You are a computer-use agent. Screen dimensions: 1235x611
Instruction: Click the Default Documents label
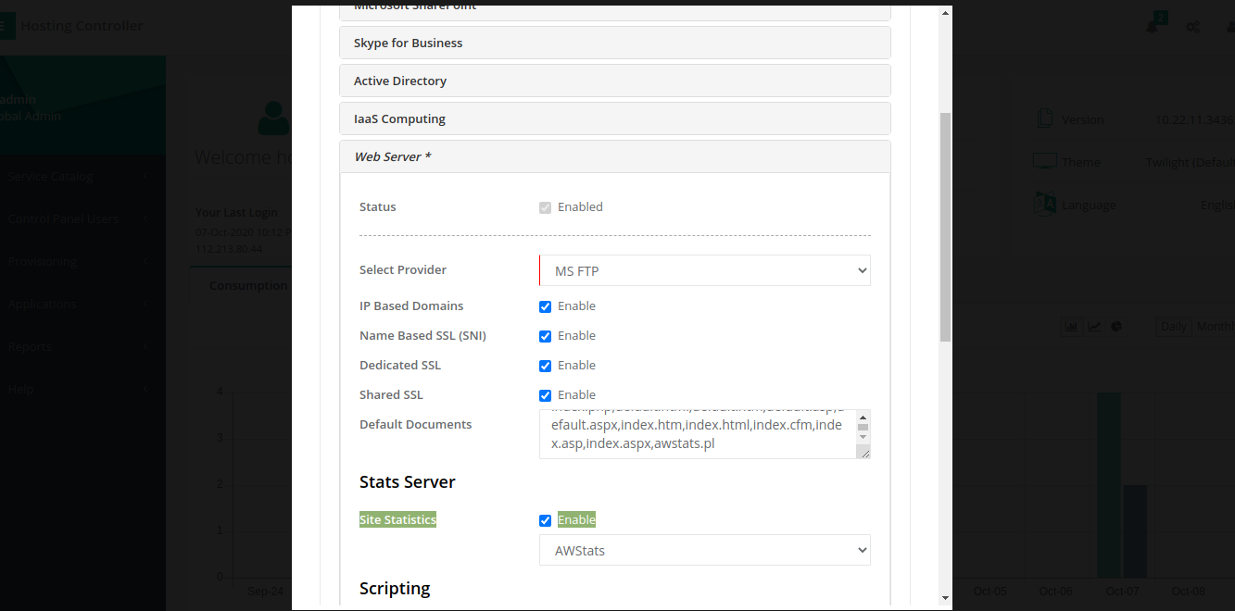[415, 425]
